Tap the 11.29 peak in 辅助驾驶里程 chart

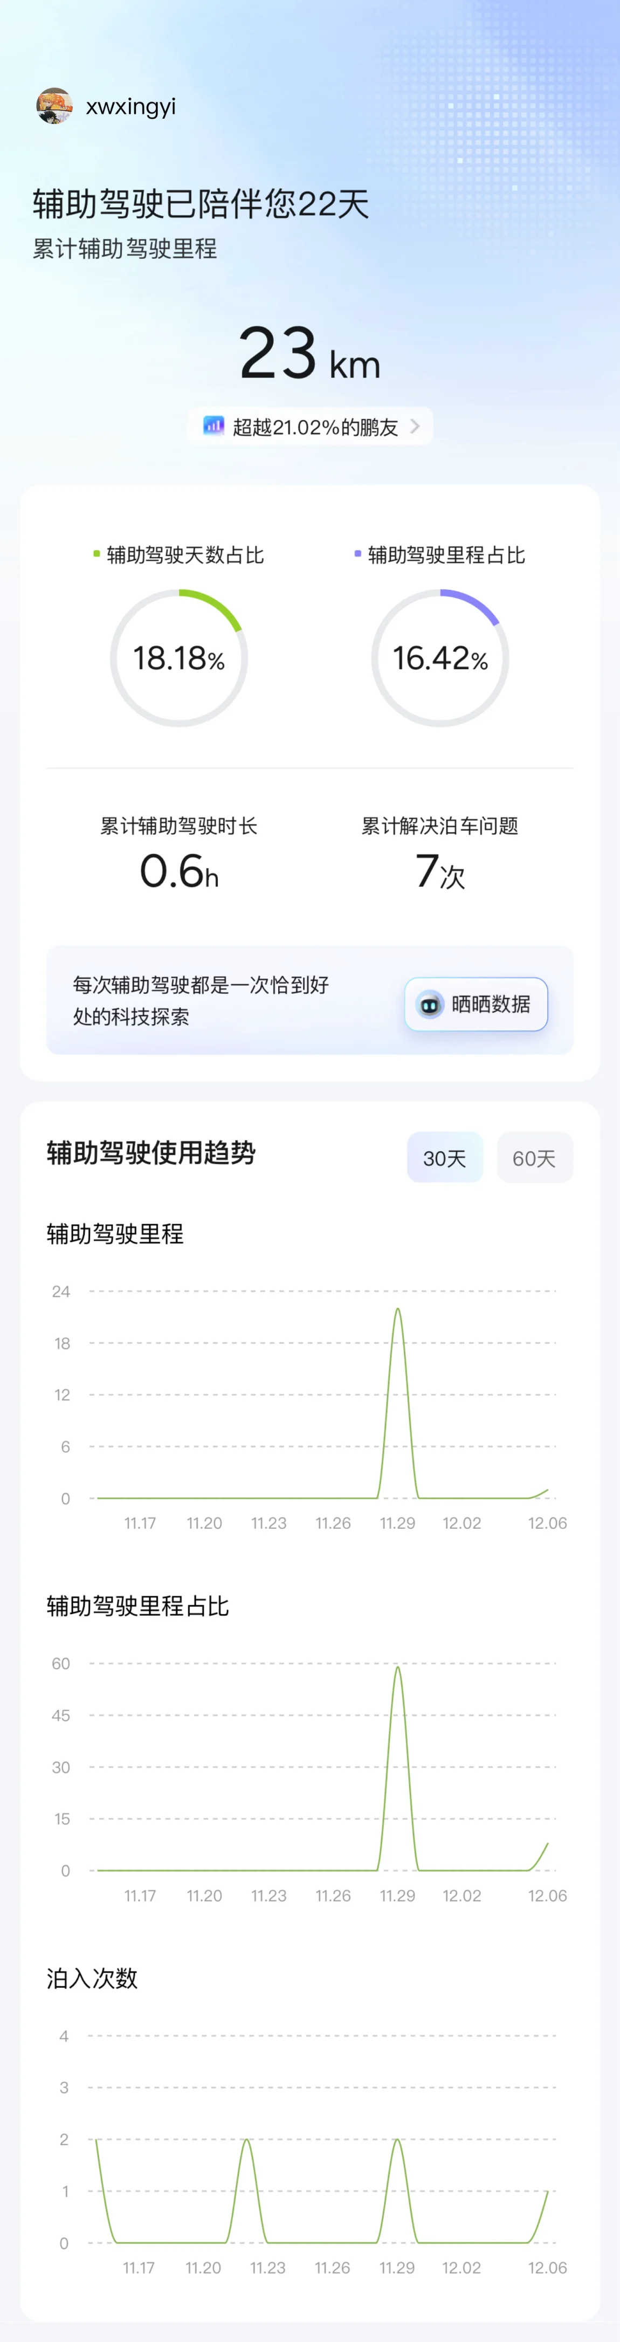click(x=397, y=1310)
